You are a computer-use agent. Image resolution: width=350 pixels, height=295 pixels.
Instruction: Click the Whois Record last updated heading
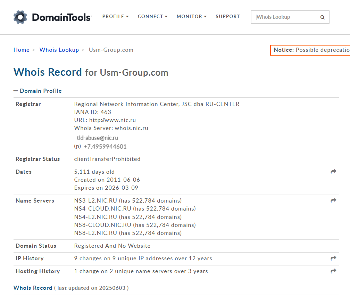[71, 288]
